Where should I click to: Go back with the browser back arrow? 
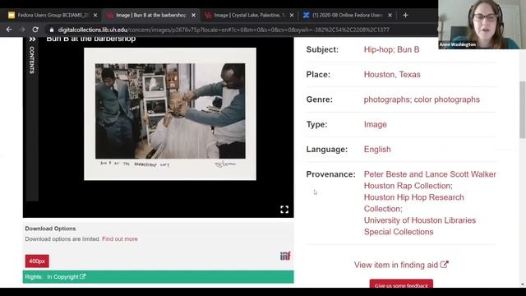[x=9, y=30]
